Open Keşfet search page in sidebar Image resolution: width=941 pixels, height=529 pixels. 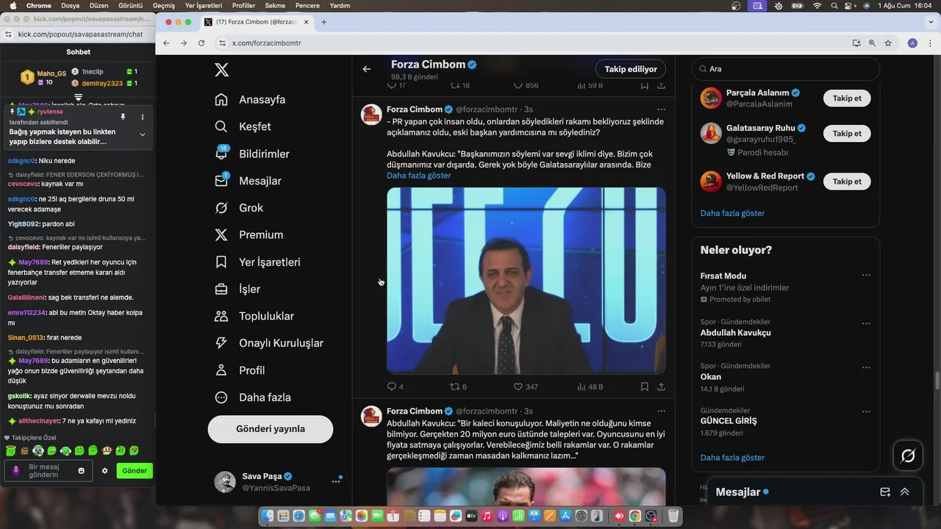(243, 126)
